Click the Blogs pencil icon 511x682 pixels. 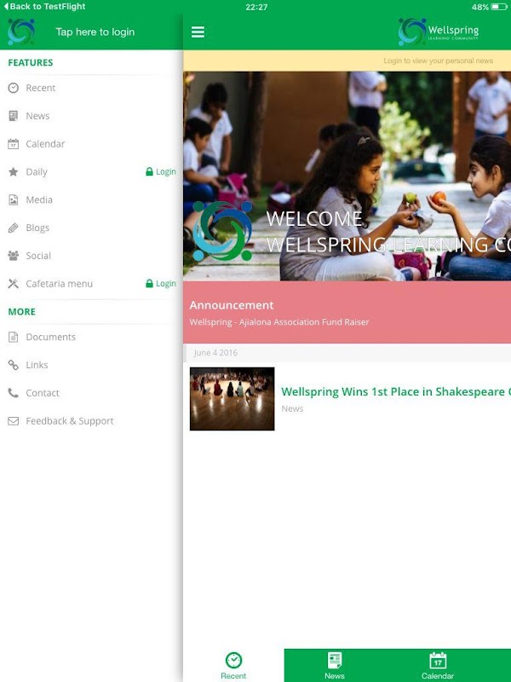[14, 228]
